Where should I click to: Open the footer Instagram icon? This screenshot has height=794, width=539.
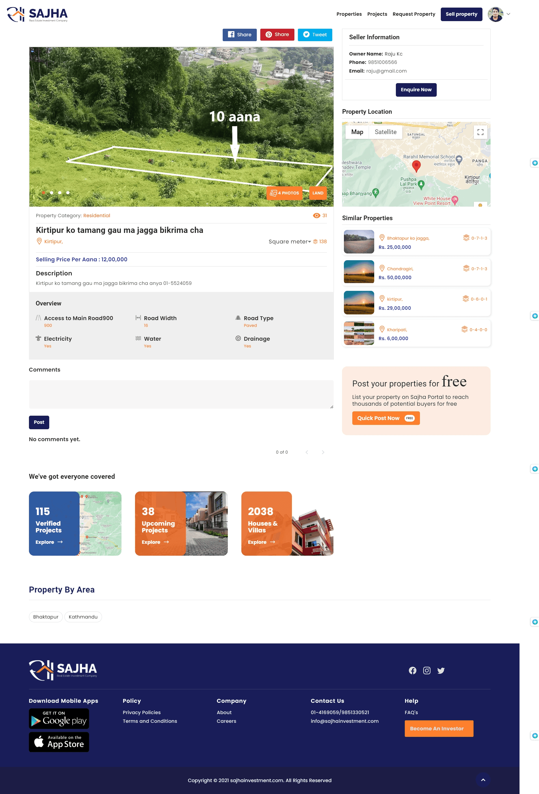click(427, 671)
